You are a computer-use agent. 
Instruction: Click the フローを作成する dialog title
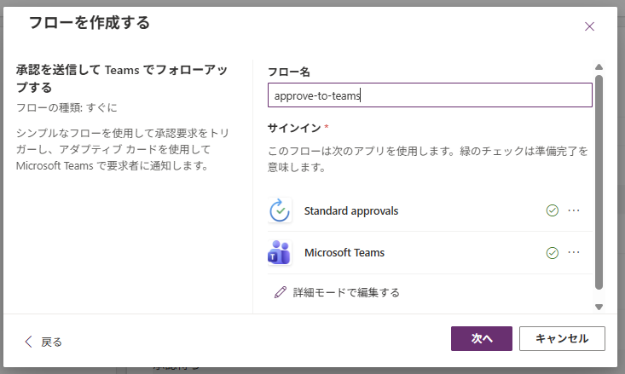coord(90,23)
